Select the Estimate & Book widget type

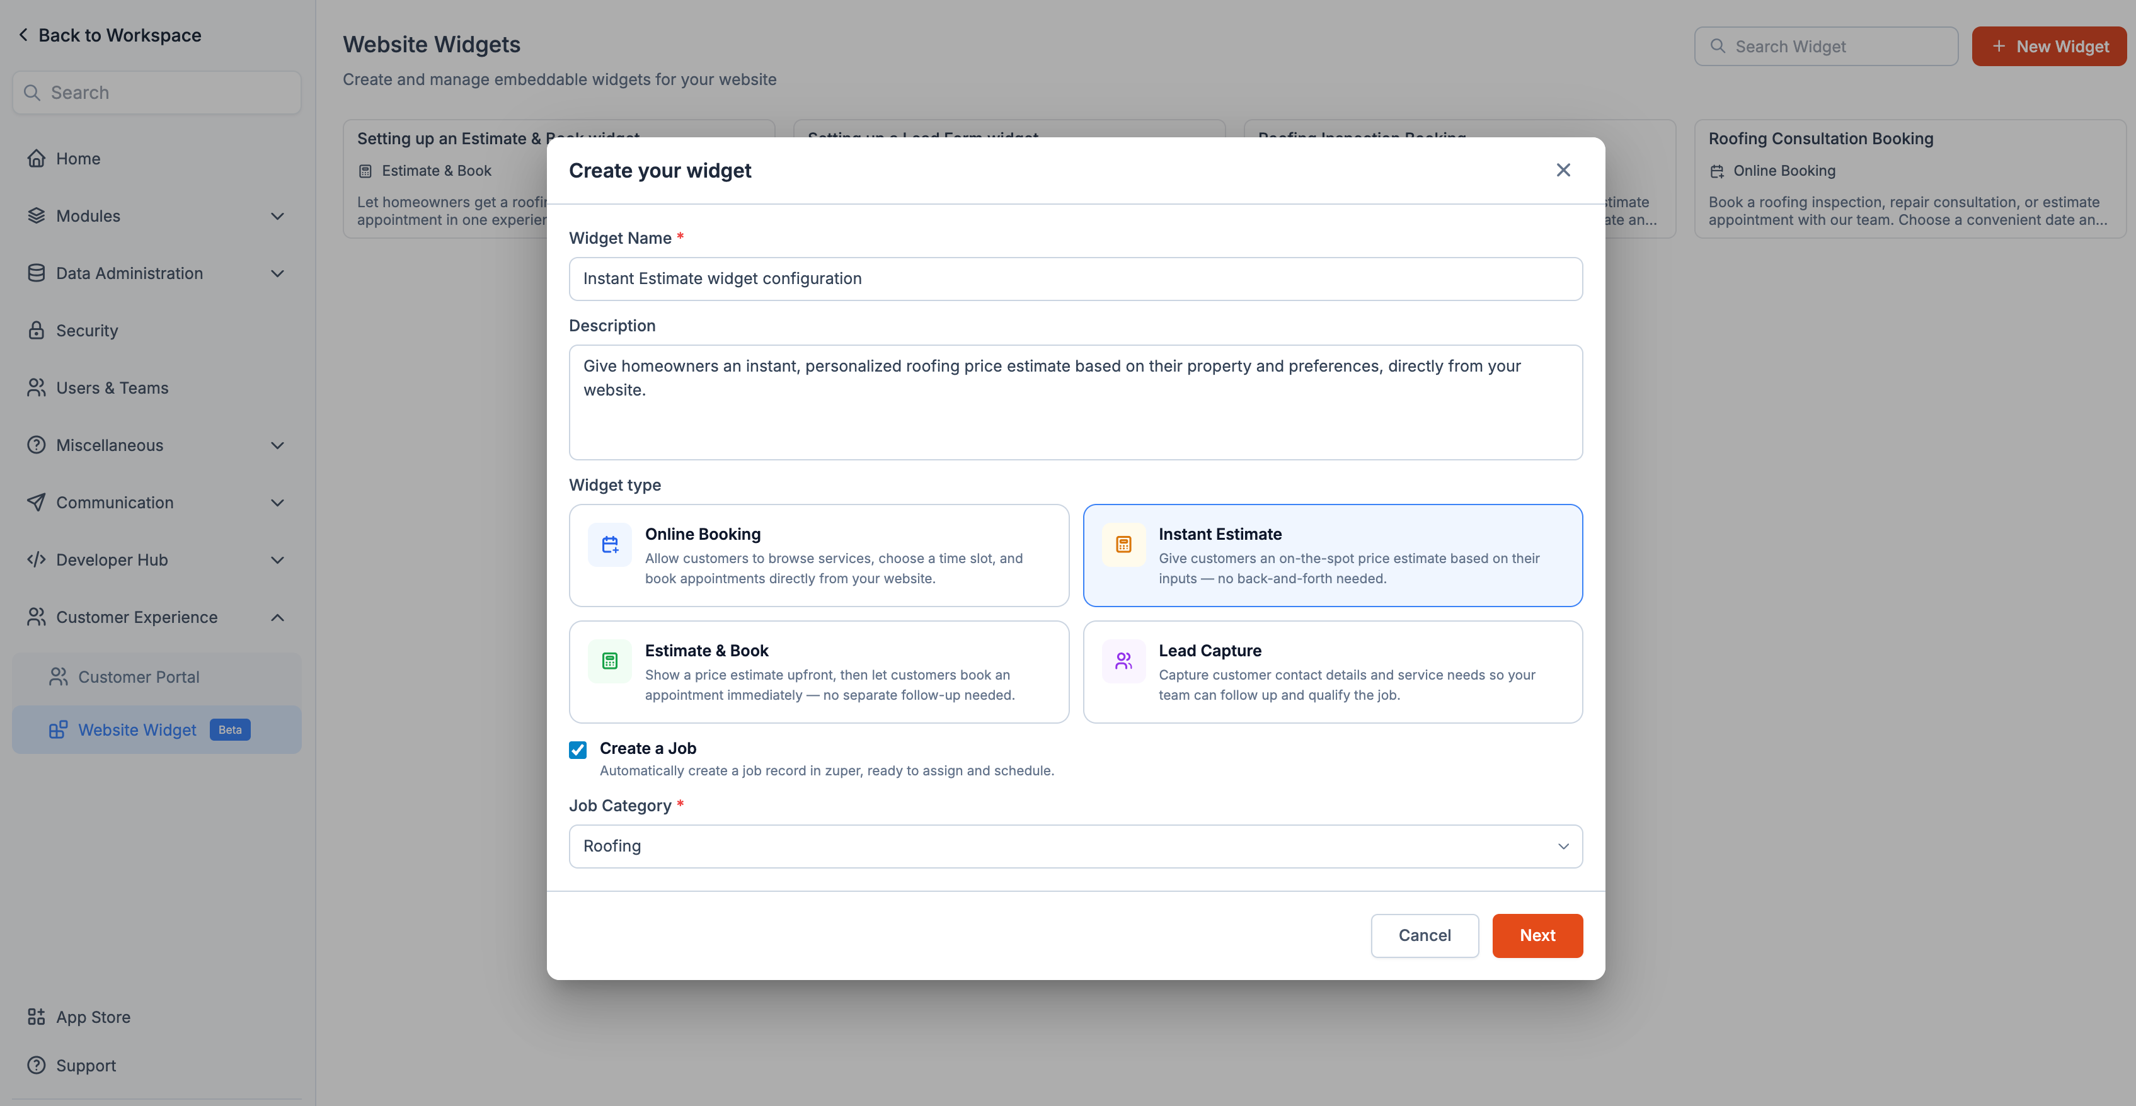tap(819, 671)
